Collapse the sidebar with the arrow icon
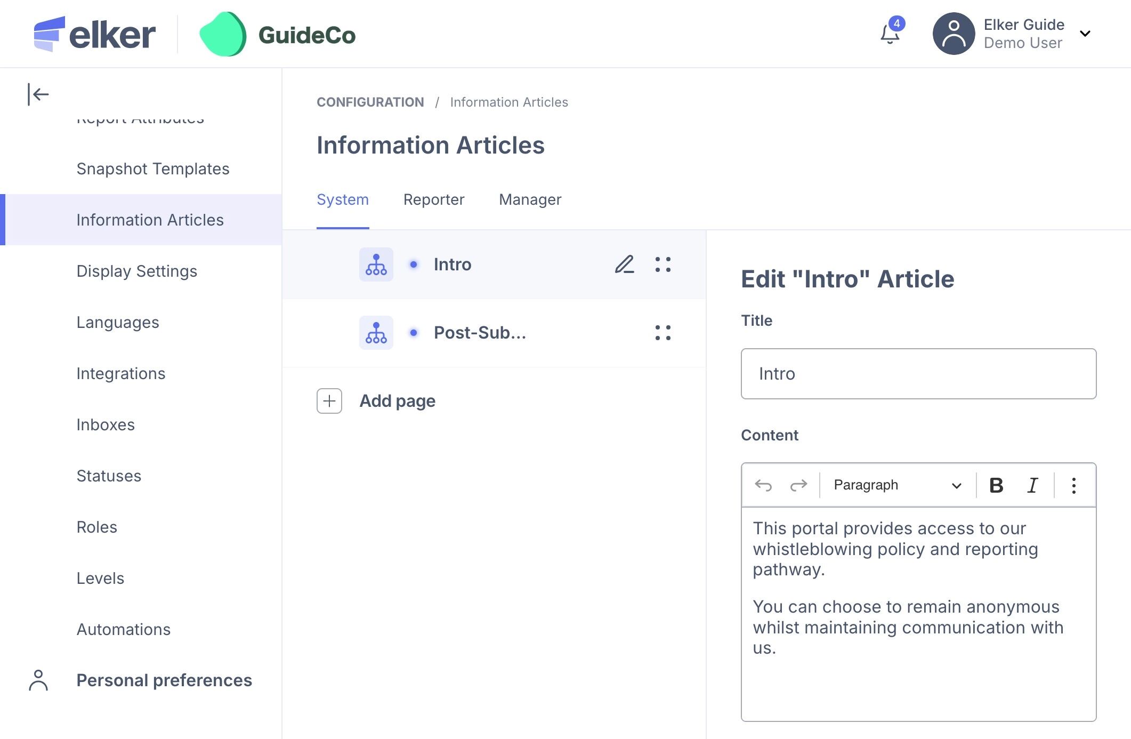The width and height of the screenshot is (1131, 739). 38,95
